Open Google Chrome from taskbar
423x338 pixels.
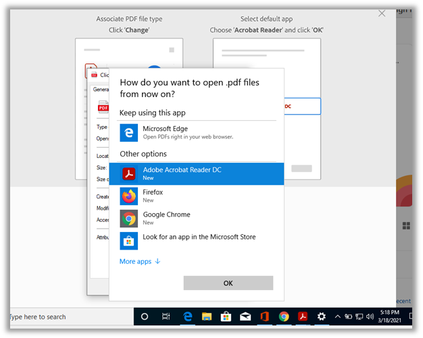(x=284, y=316)
